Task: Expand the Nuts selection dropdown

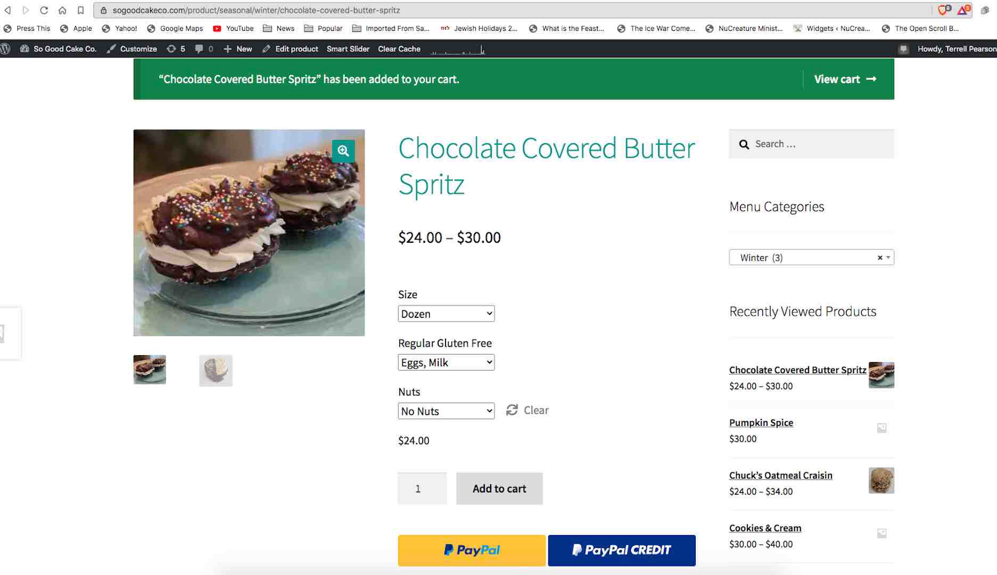Action: (x=446, y=411)
